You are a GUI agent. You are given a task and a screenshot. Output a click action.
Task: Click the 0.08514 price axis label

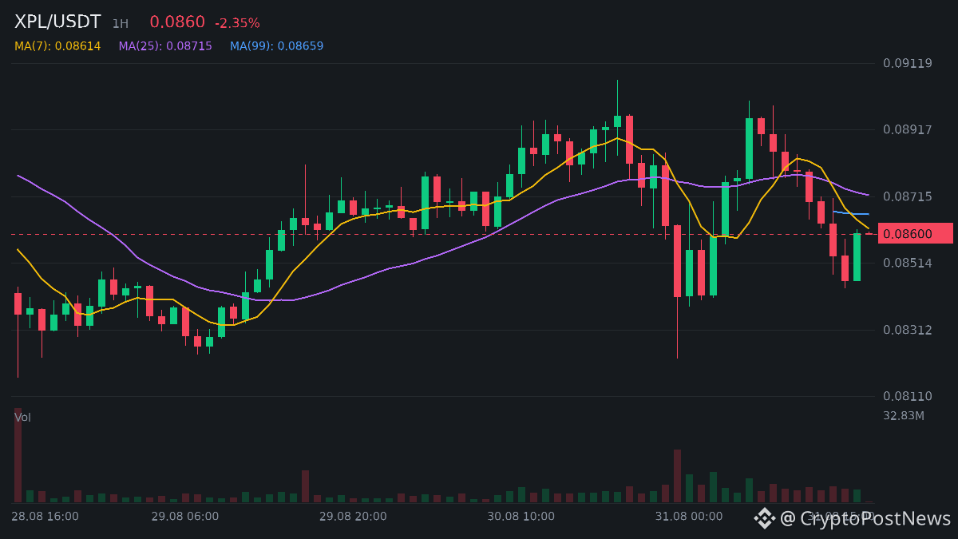click(908, 263)
